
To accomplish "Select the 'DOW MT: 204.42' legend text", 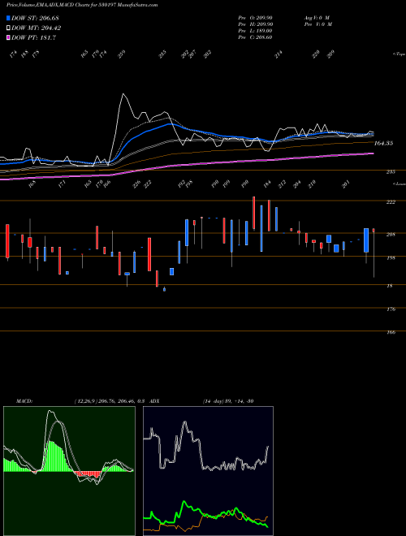I will pyautogui.click(x=37, y=28).
